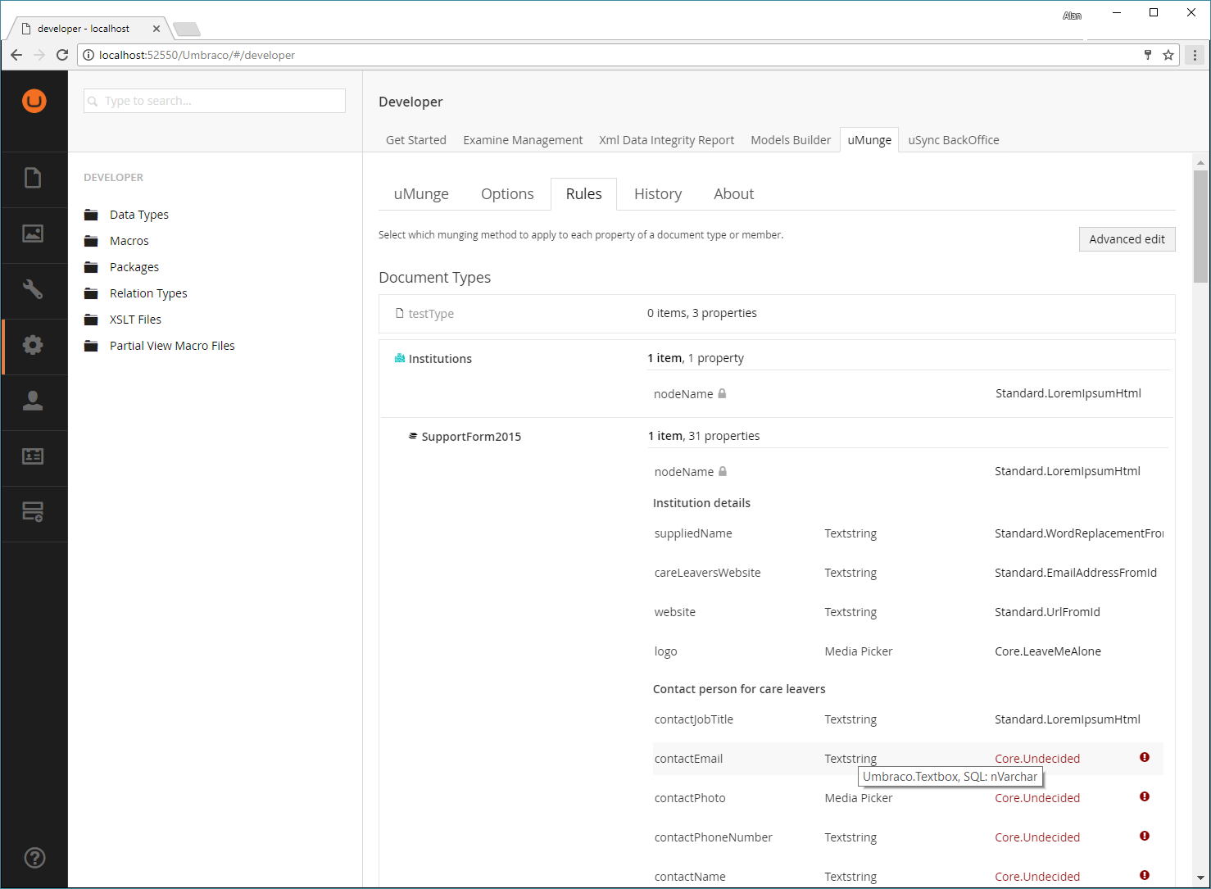
Task: Switch to the Examine Management tab
Action: tap(523, 140)
